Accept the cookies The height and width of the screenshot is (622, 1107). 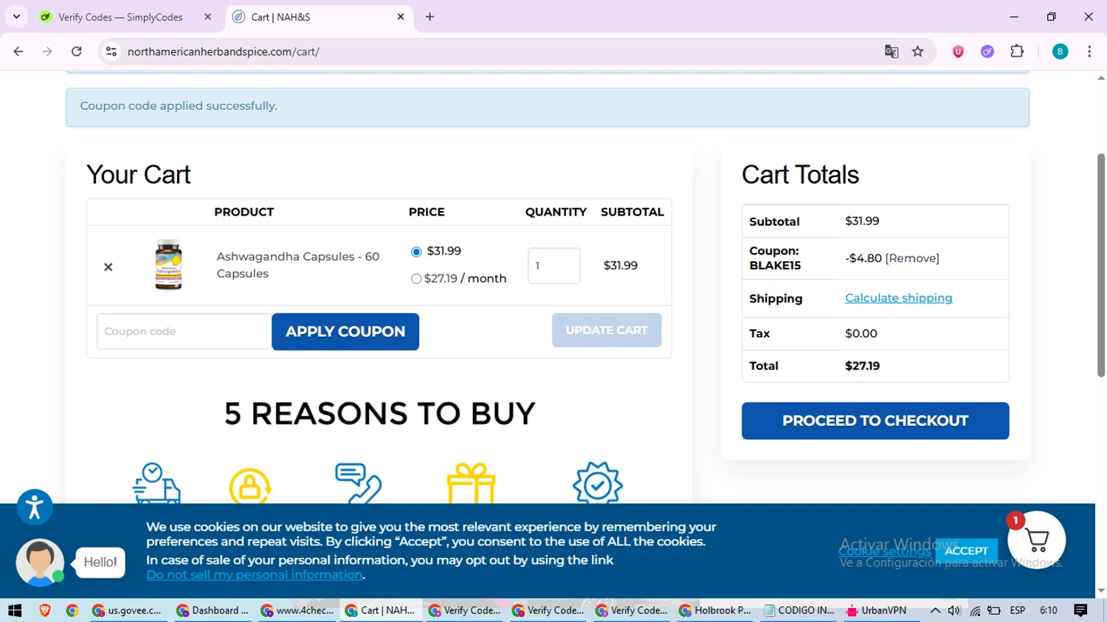point(966,550)
